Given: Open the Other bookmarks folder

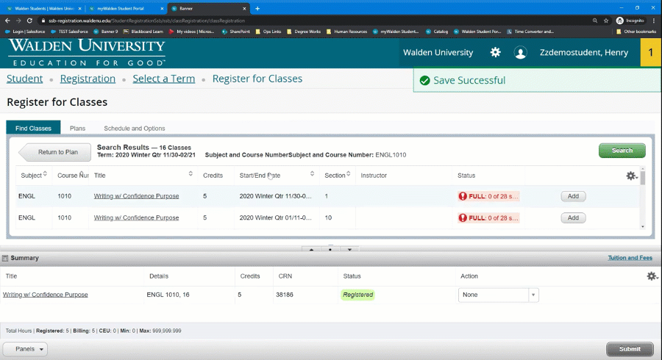Looking at the screenshot, I should [636, 31].
